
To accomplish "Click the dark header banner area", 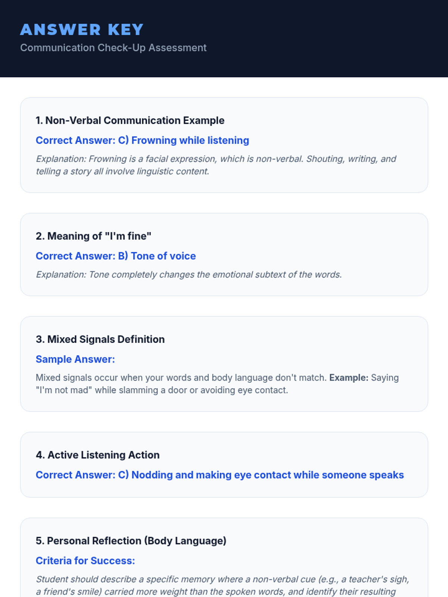I will tap(317, 37).
